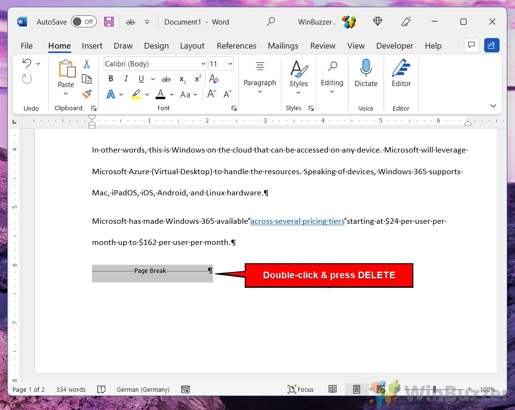Click the Paste clipboard icon

(x=67, y=69)
